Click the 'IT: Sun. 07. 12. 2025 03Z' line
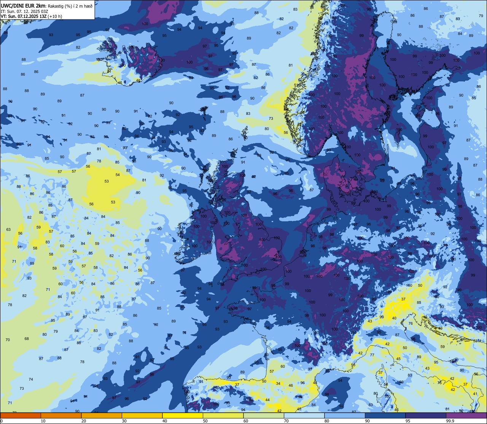This screenshot has height=424, width=487. pyautogui.click(x=25, y=11)
